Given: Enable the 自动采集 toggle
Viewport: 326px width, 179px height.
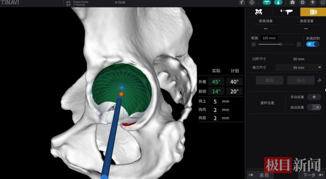Looking at the screenshot, I should point(314,107).
